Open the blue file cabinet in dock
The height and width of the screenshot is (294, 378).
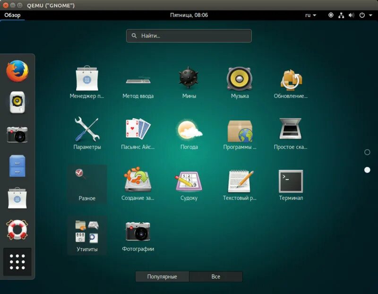(17, 166)
